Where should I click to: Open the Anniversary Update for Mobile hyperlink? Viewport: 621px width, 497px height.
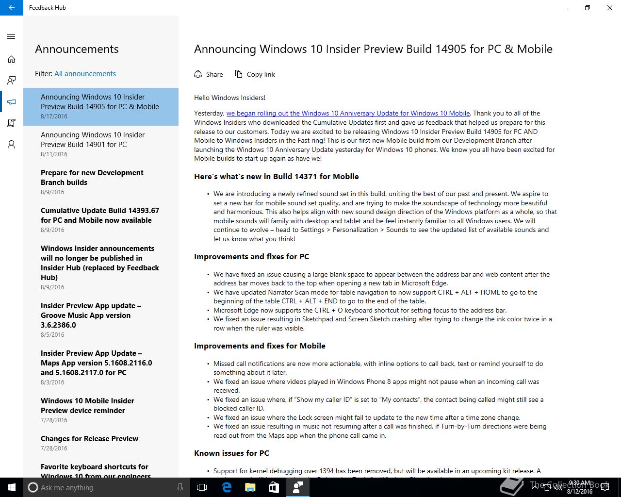click(x=348, y=113)
